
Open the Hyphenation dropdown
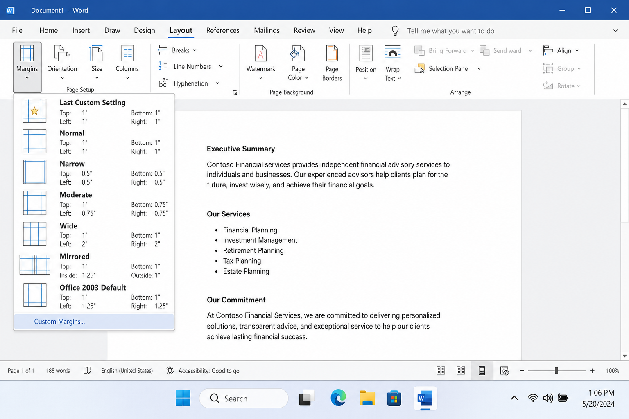click(189, 83)
